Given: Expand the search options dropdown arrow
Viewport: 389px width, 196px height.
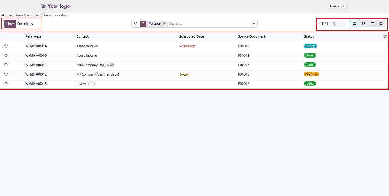Looking at the screenshot, I should pyautogui.click(x=254, y=24).
